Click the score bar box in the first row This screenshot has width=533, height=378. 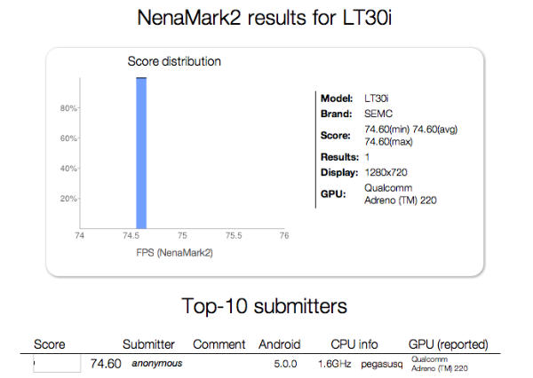point(58,364)
